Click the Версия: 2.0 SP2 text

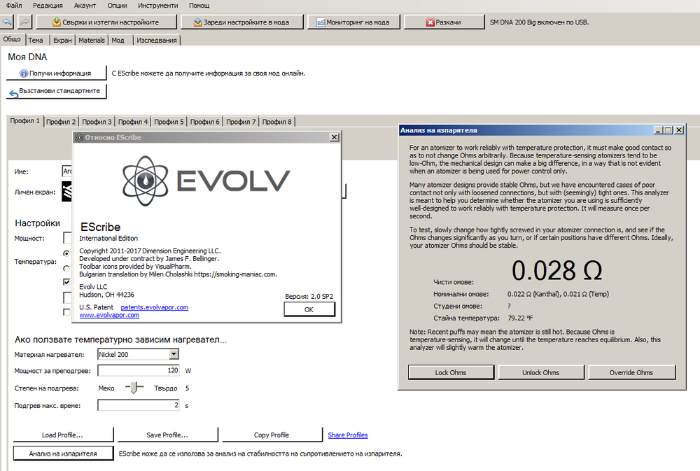point(309,297)
